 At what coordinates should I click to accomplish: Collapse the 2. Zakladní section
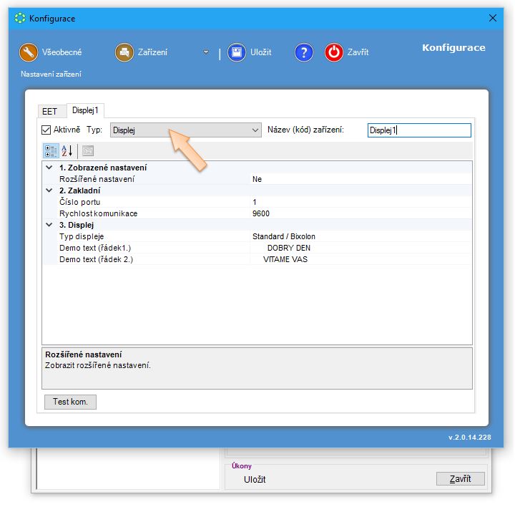point(49,190)
